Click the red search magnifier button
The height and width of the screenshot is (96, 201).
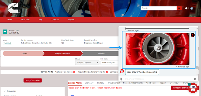pos(179,8)
